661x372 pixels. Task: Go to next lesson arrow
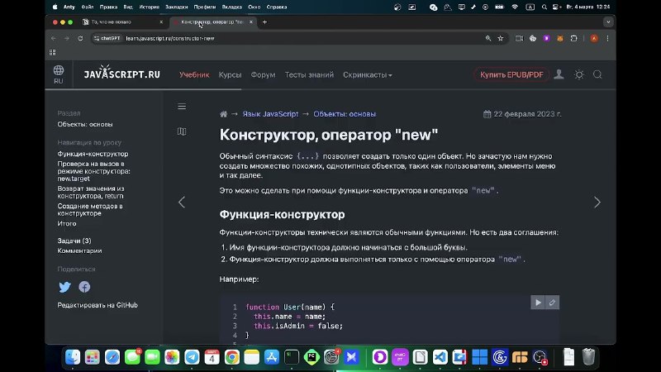(597, 202)
